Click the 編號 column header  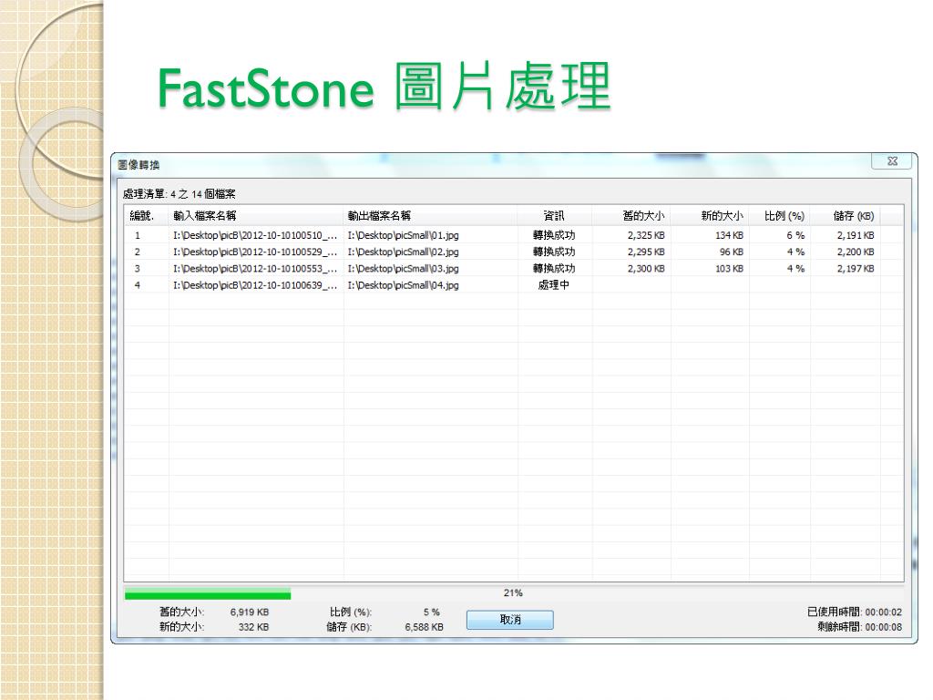(147, 215)
